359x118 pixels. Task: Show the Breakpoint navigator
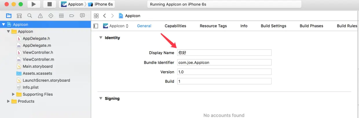point(72,16)
